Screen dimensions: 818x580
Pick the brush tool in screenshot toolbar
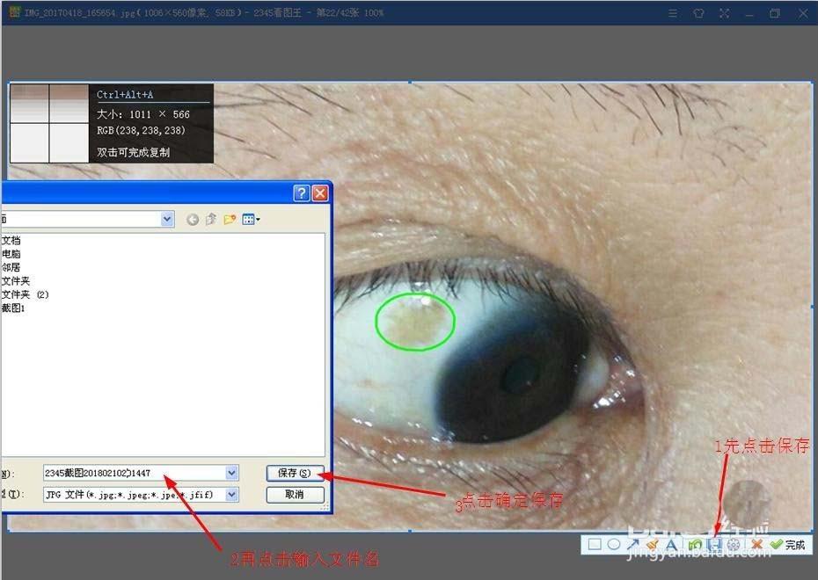[x=653, y=545]
